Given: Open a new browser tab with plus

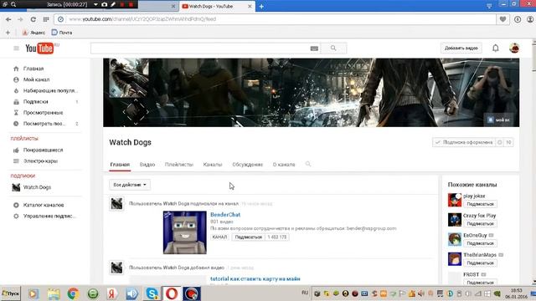Looking at the screenshot, I should tap(261, 6).
